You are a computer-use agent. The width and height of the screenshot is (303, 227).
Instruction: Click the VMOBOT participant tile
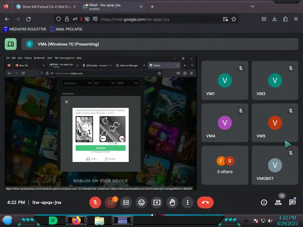coord(275,165)
